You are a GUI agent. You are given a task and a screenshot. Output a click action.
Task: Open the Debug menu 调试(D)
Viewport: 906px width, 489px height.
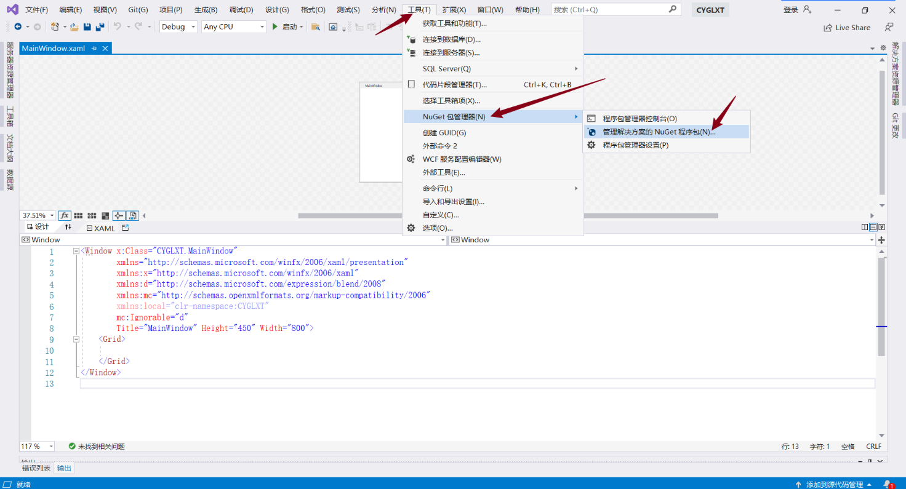tap(241, 10)
